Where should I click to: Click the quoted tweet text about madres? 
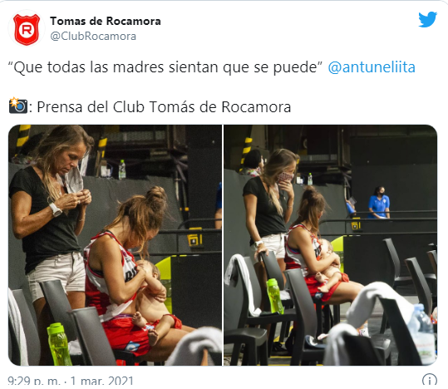[165, 67]
